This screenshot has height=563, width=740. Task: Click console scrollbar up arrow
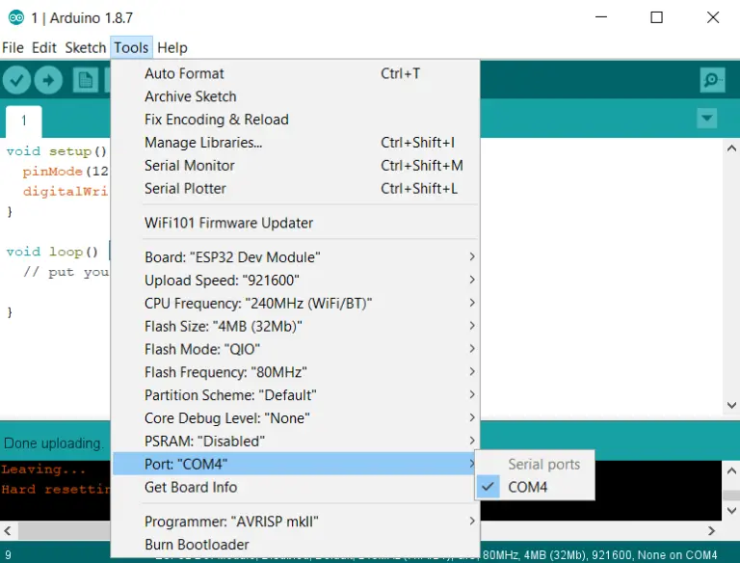pyautogui.click(x=731, y=470)
